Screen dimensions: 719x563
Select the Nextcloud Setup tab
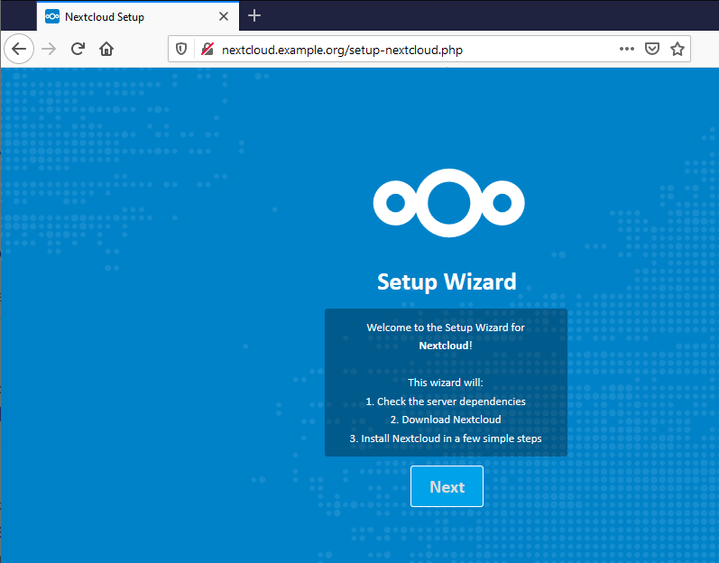[137, 16]
